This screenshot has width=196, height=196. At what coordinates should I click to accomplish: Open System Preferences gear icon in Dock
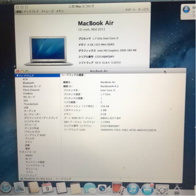162,189
